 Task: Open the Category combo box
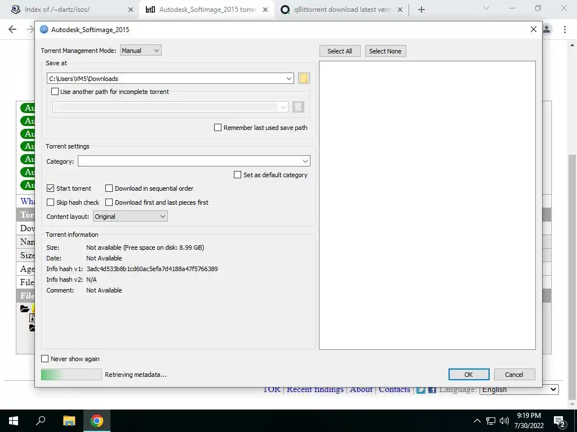(x=194, y=161)
